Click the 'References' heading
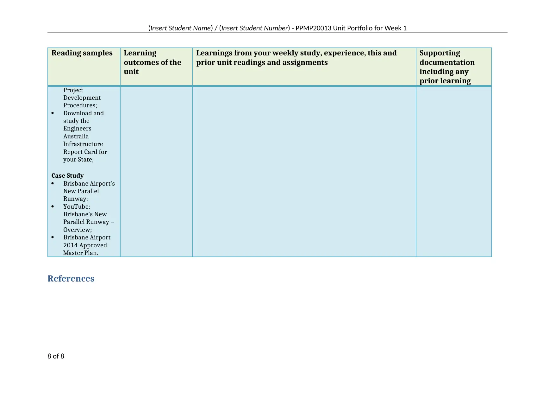555x393 pixels. (x=71, y=278)
